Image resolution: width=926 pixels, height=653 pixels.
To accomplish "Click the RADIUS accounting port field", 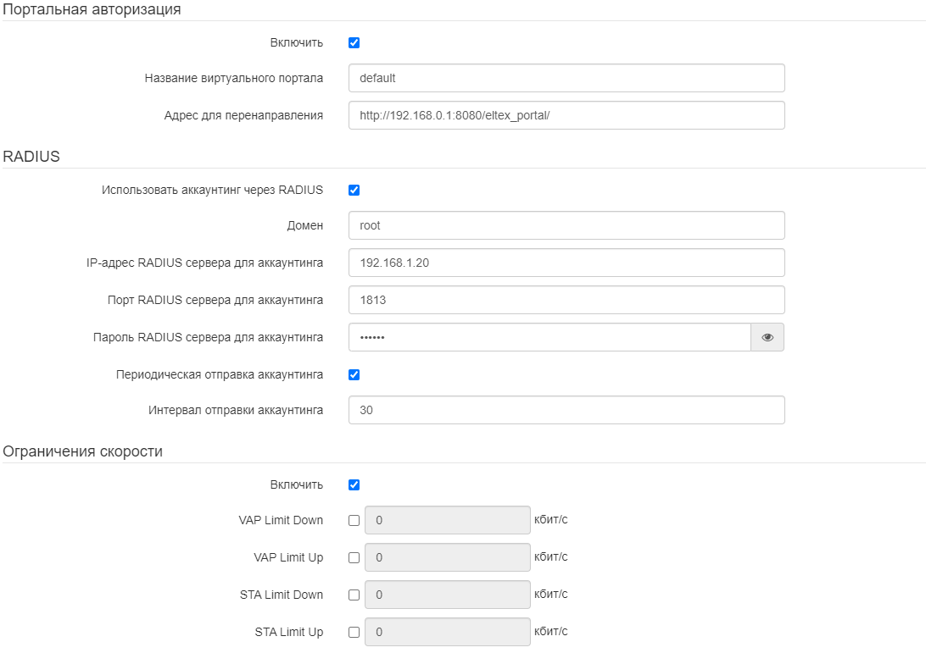I will (566, 300).
